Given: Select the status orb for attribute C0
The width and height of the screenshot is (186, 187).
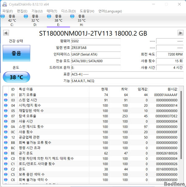Looking at the screenshot, I should [x=6, y=158].
